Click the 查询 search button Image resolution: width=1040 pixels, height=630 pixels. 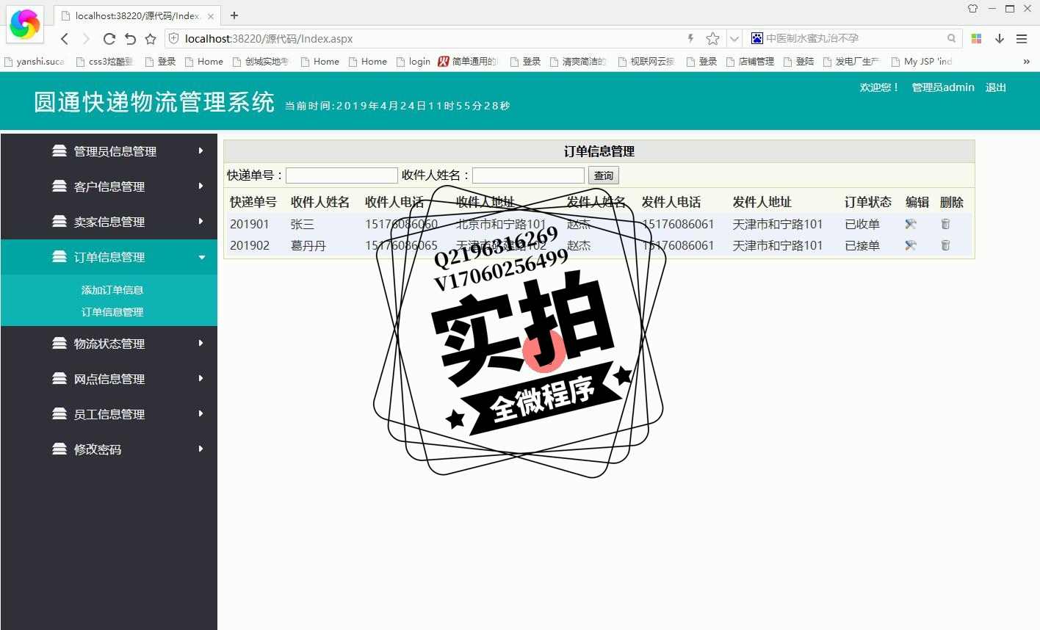[x=604, y=175]
